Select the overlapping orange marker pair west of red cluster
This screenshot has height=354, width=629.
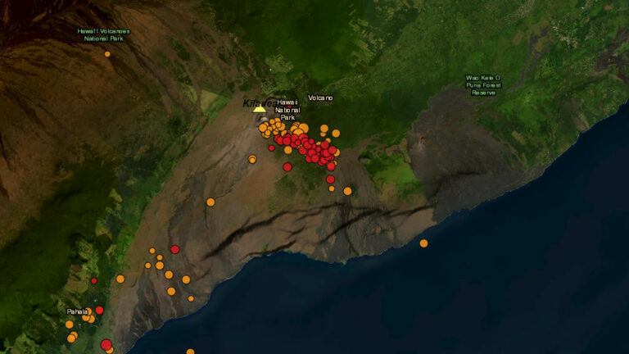[x=252, y=159]
